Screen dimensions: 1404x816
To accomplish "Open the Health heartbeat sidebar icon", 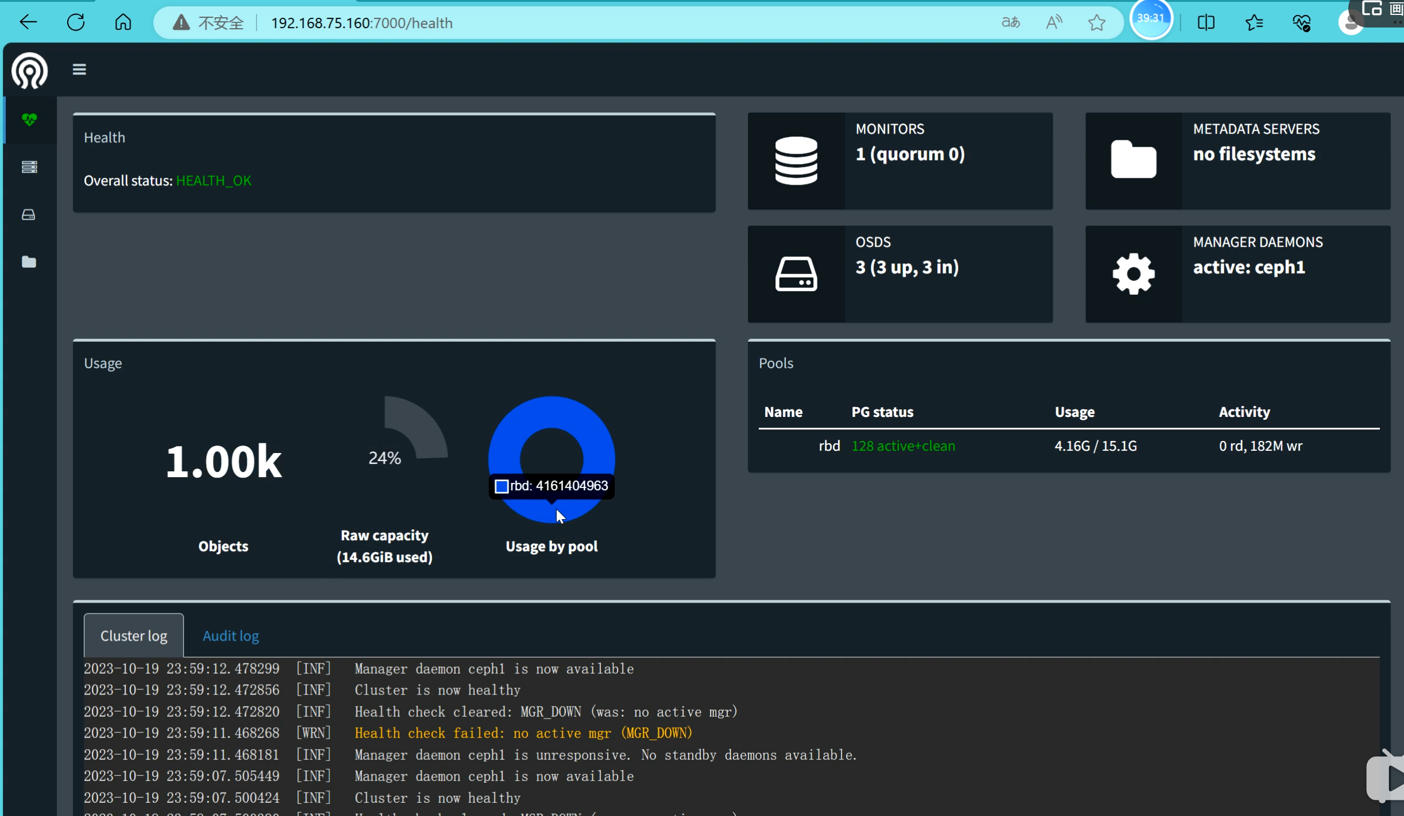I will pos(29,119).
